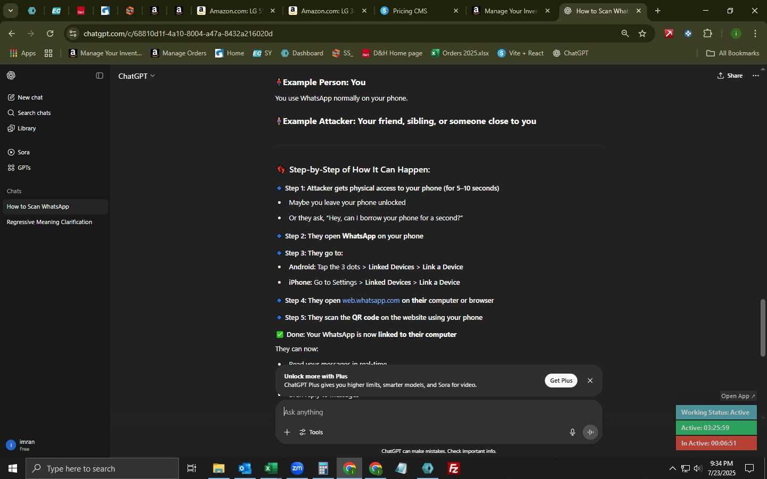Bookmark this page with star icon
The height and width of the screenshot is (479, 767).
point(642,34)
